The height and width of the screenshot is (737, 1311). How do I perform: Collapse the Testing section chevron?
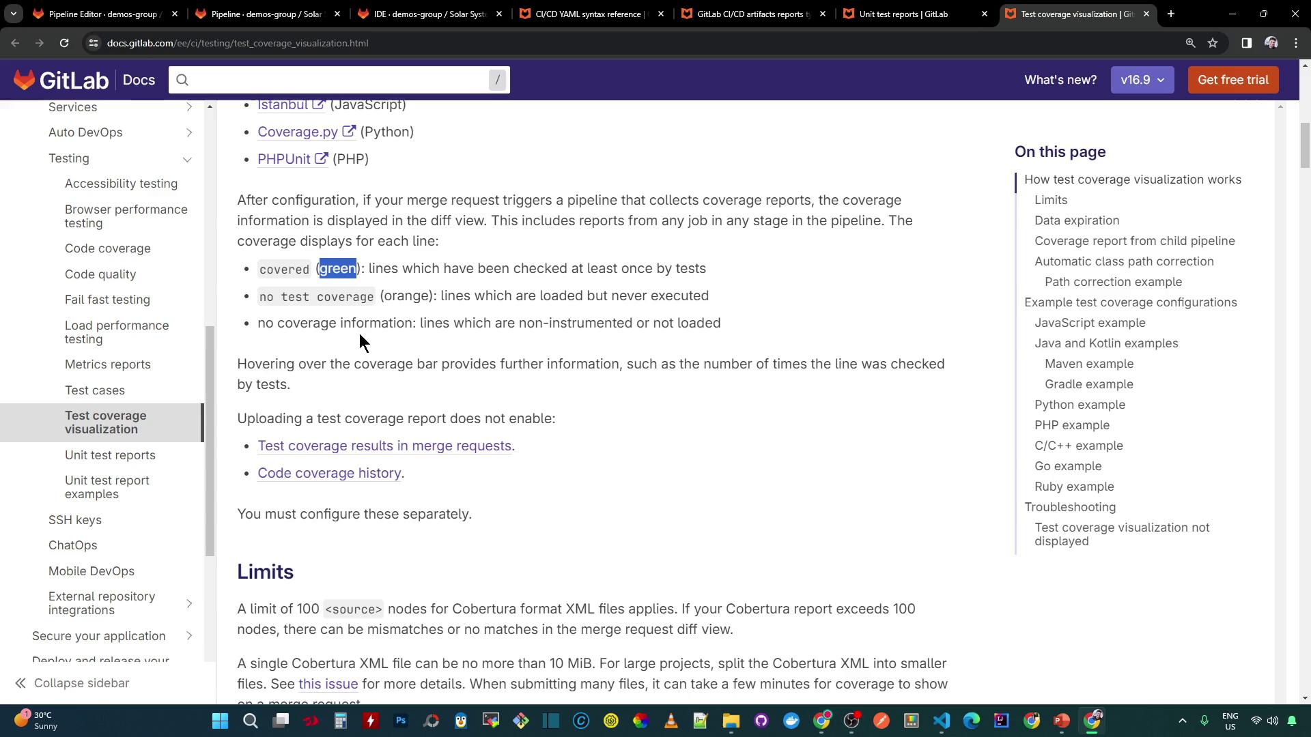(x=187, y=159)
